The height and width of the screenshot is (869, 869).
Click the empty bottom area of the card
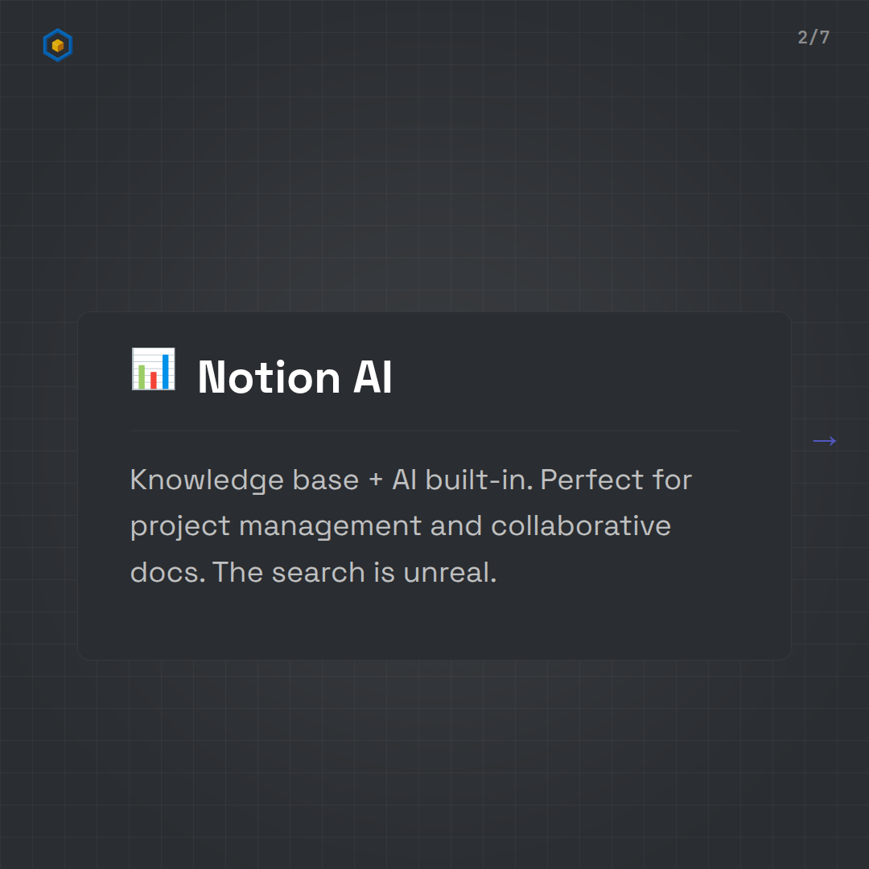[434, 628]
